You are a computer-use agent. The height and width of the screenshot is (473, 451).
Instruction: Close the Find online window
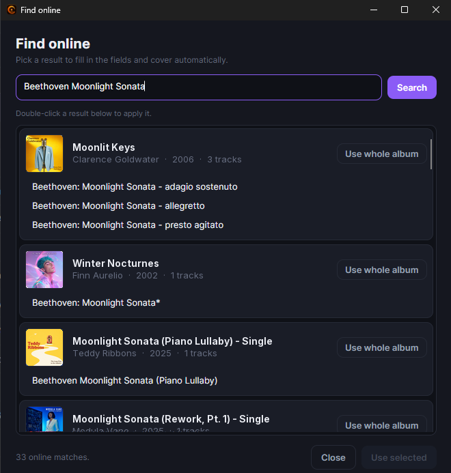pos(435,10)
